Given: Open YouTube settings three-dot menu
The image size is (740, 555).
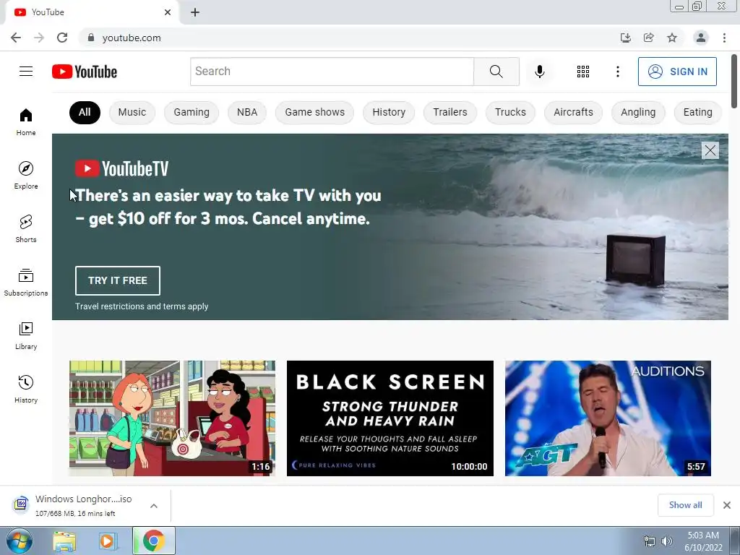Looking at the screenshot, I should [617, 72].
